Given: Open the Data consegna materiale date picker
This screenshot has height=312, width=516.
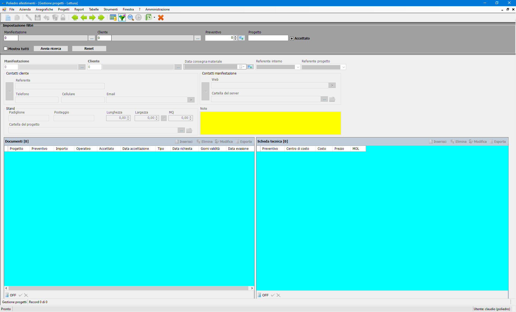Looking at the screenshot, I should point(242,67).
